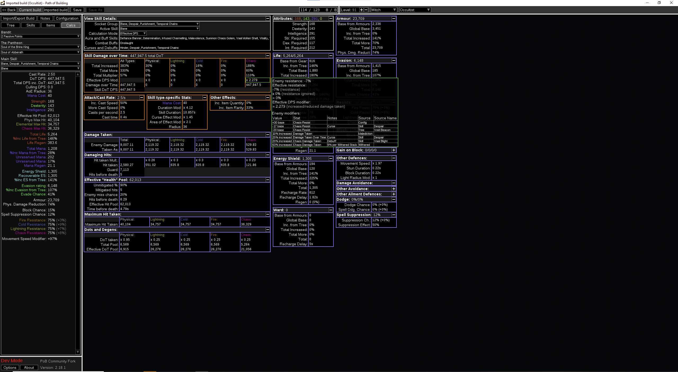Collapse the Skill Damage over Time section
The height and width of the screenshot is (372, 678).
pos(267,56)
